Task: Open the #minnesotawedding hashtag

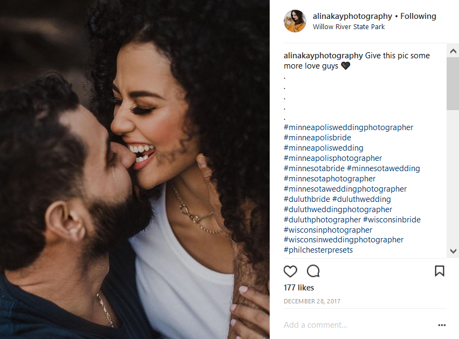Action: coord(383,168)
